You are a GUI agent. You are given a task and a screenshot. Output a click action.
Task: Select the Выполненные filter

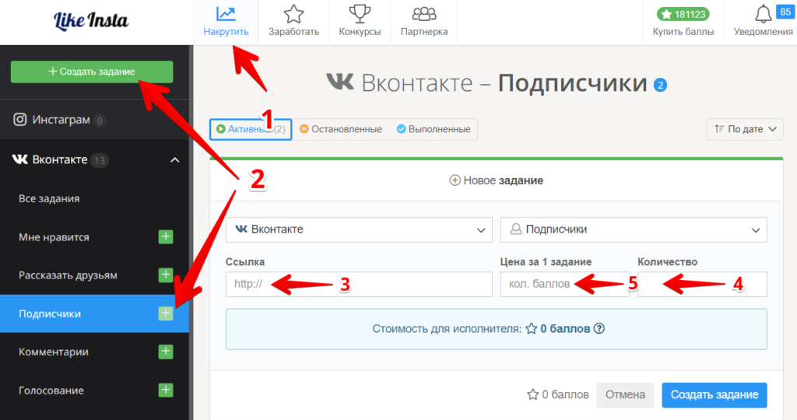point(434,129)
